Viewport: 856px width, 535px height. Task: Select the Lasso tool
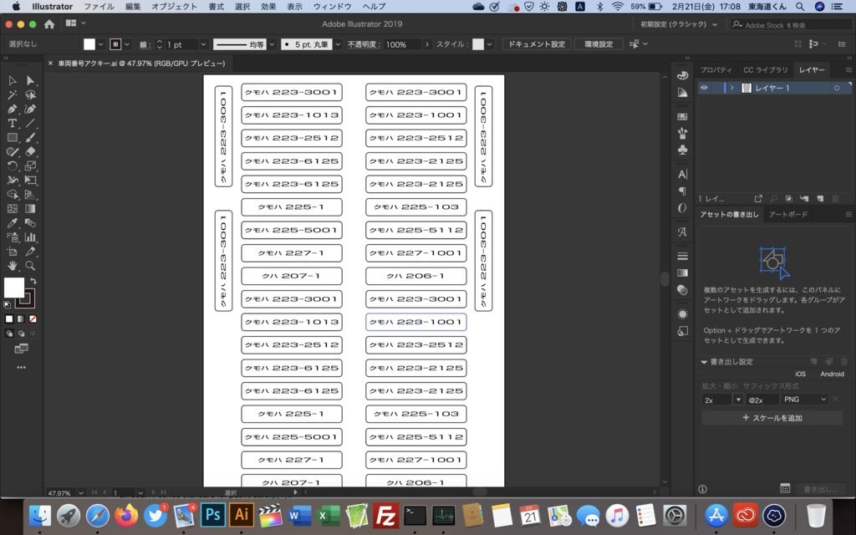point(31,95)
